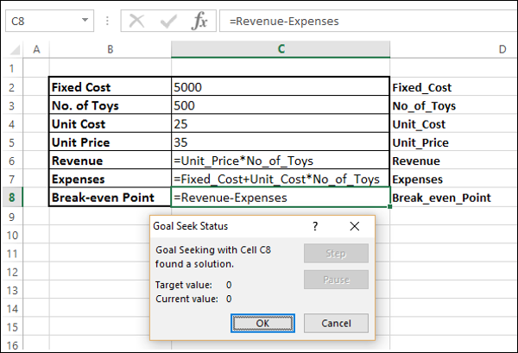Select column B header
Image resolution: width=518 pixels, height=353 pixels.
tap(110, 51)
